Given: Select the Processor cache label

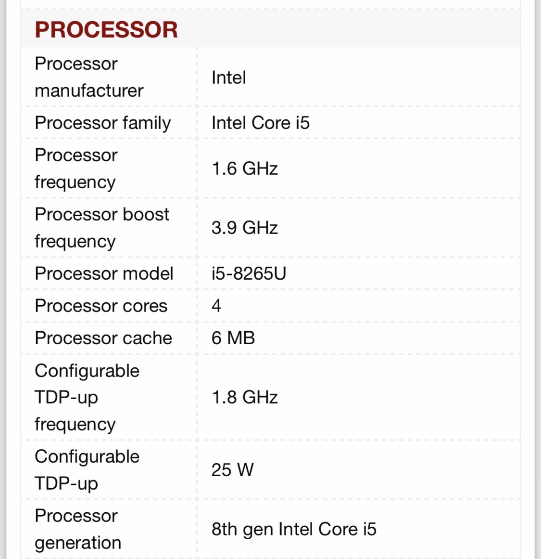Looking at the screenshot, I should point(104,338).
